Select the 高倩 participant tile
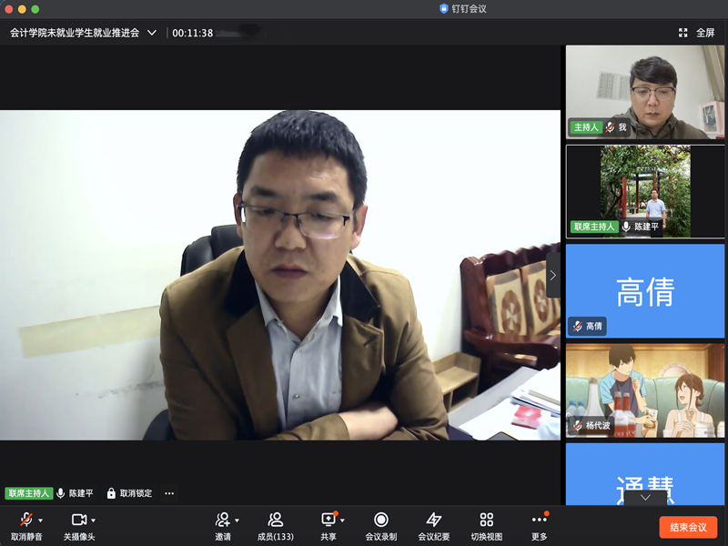 coord(645,290)
